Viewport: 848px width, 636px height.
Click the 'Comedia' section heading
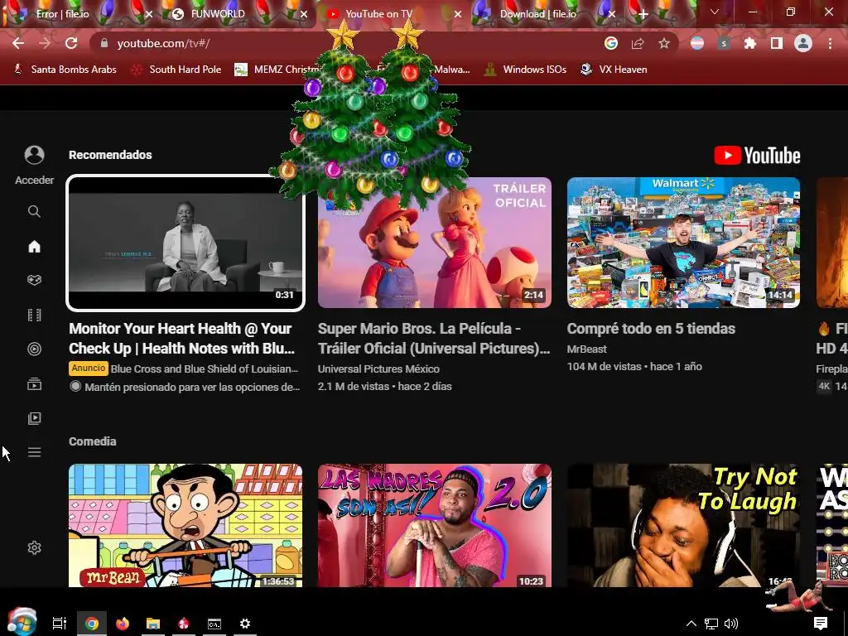[x=93, y=441]
